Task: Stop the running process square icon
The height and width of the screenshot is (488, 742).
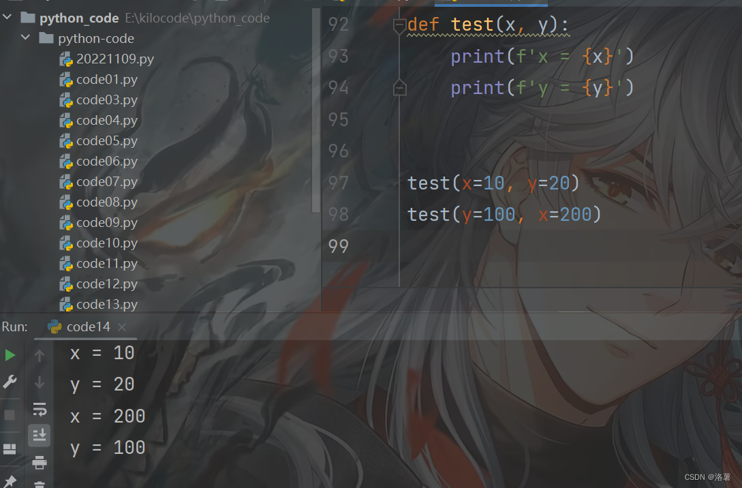Action: click(x=10, y=415)
